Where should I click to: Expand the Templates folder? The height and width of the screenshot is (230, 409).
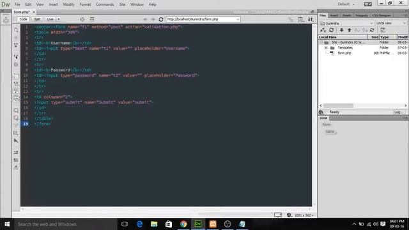[x=326, y=48]
